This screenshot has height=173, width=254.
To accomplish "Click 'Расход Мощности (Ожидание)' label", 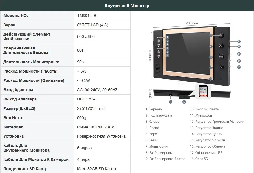I will tap(34, 80).
